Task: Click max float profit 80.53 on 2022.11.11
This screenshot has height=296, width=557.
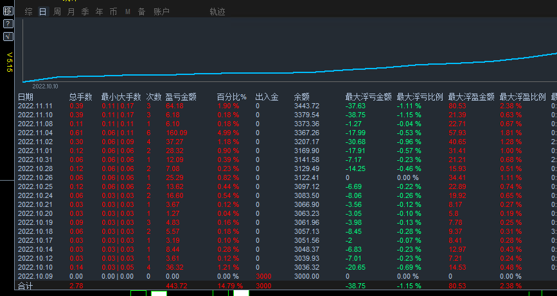Action: pyautogui.click(x=457, y=106)
